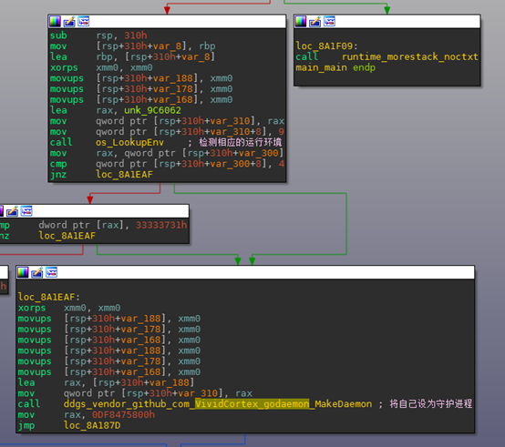This screenshot has height=447, width=505.
Task: Click the group nodes icon on the sub rsp block
Action: tap(84, 22)
